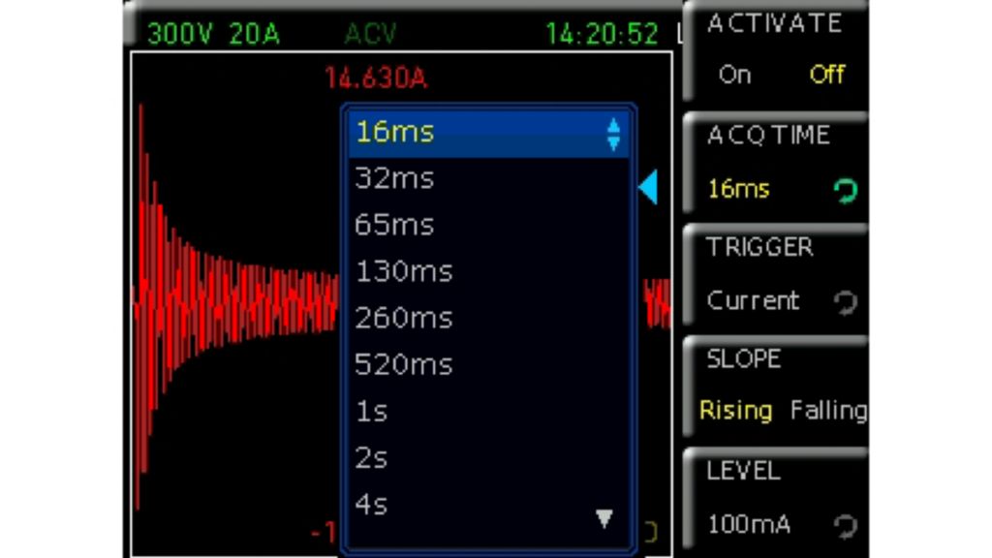Choose 130ms from acquisition time list
Screen dimensions: 992x558
[403, 272]
